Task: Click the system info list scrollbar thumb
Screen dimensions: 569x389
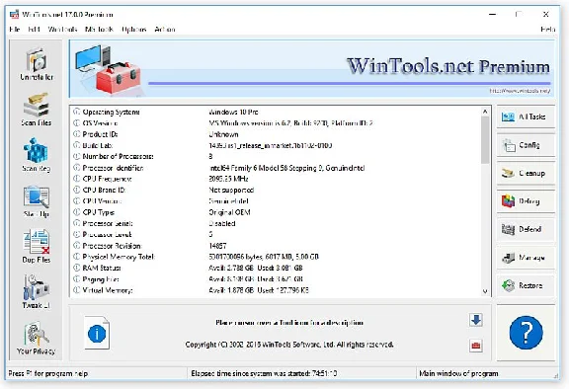Action: point(485,140)
